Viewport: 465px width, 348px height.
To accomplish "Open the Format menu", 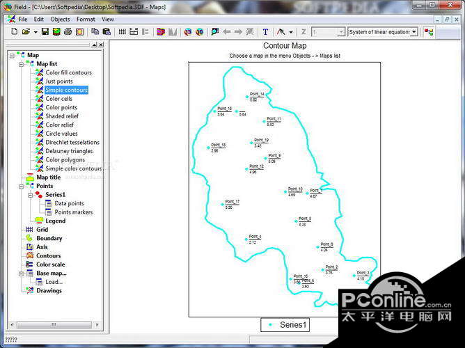I will 86,19.
